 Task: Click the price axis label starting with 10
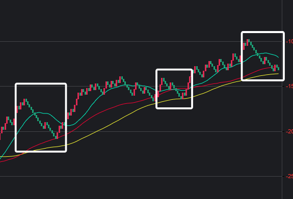(289, 41)
